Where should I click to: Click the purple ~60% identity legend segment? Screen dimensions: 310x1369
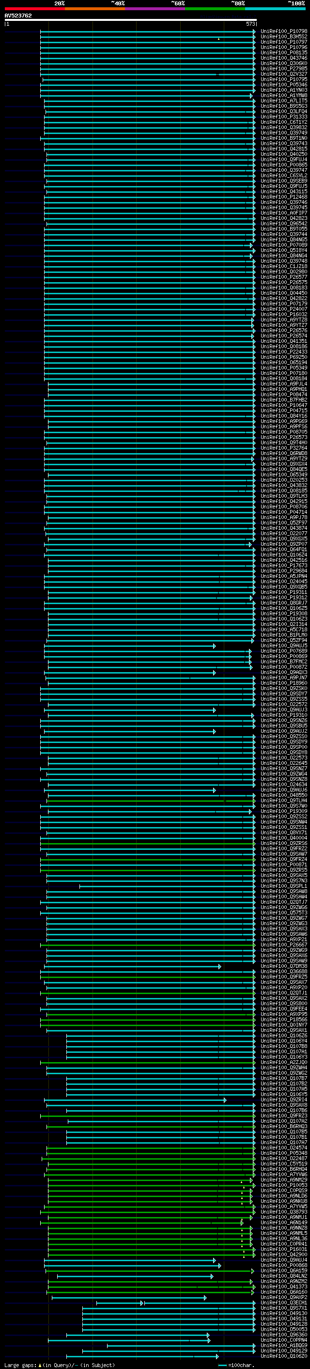[155, 9]
